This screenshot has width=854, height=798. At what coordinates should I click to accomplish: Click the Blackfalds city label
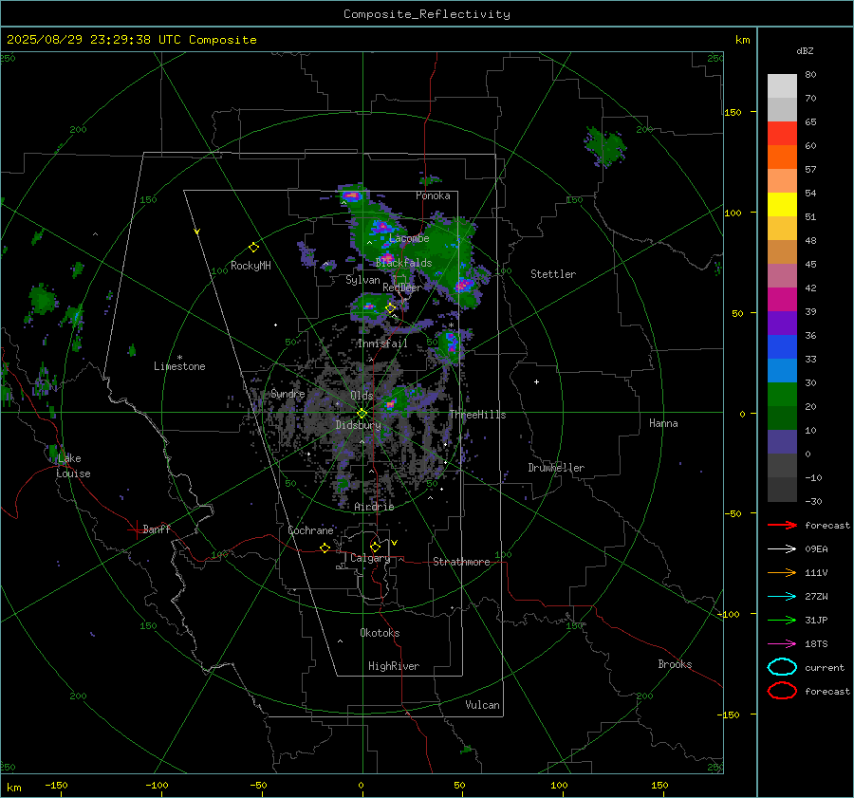(403, 263)
